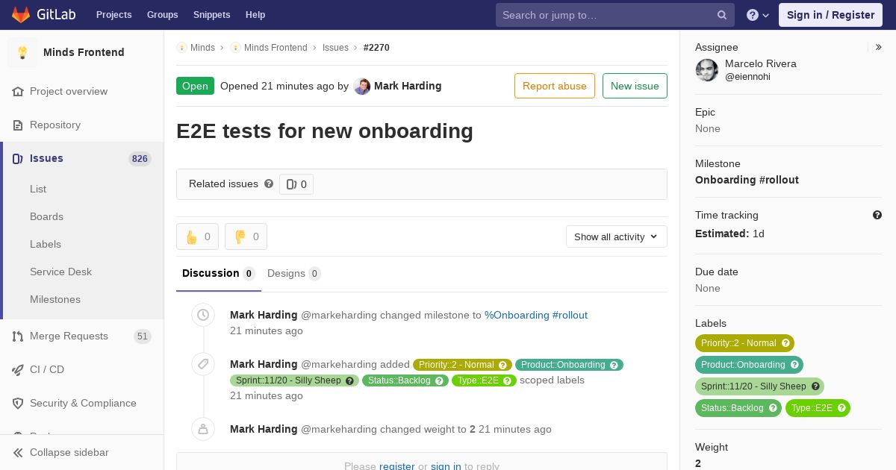Expand the Show all activity dropdown

[x=616, y=236]
